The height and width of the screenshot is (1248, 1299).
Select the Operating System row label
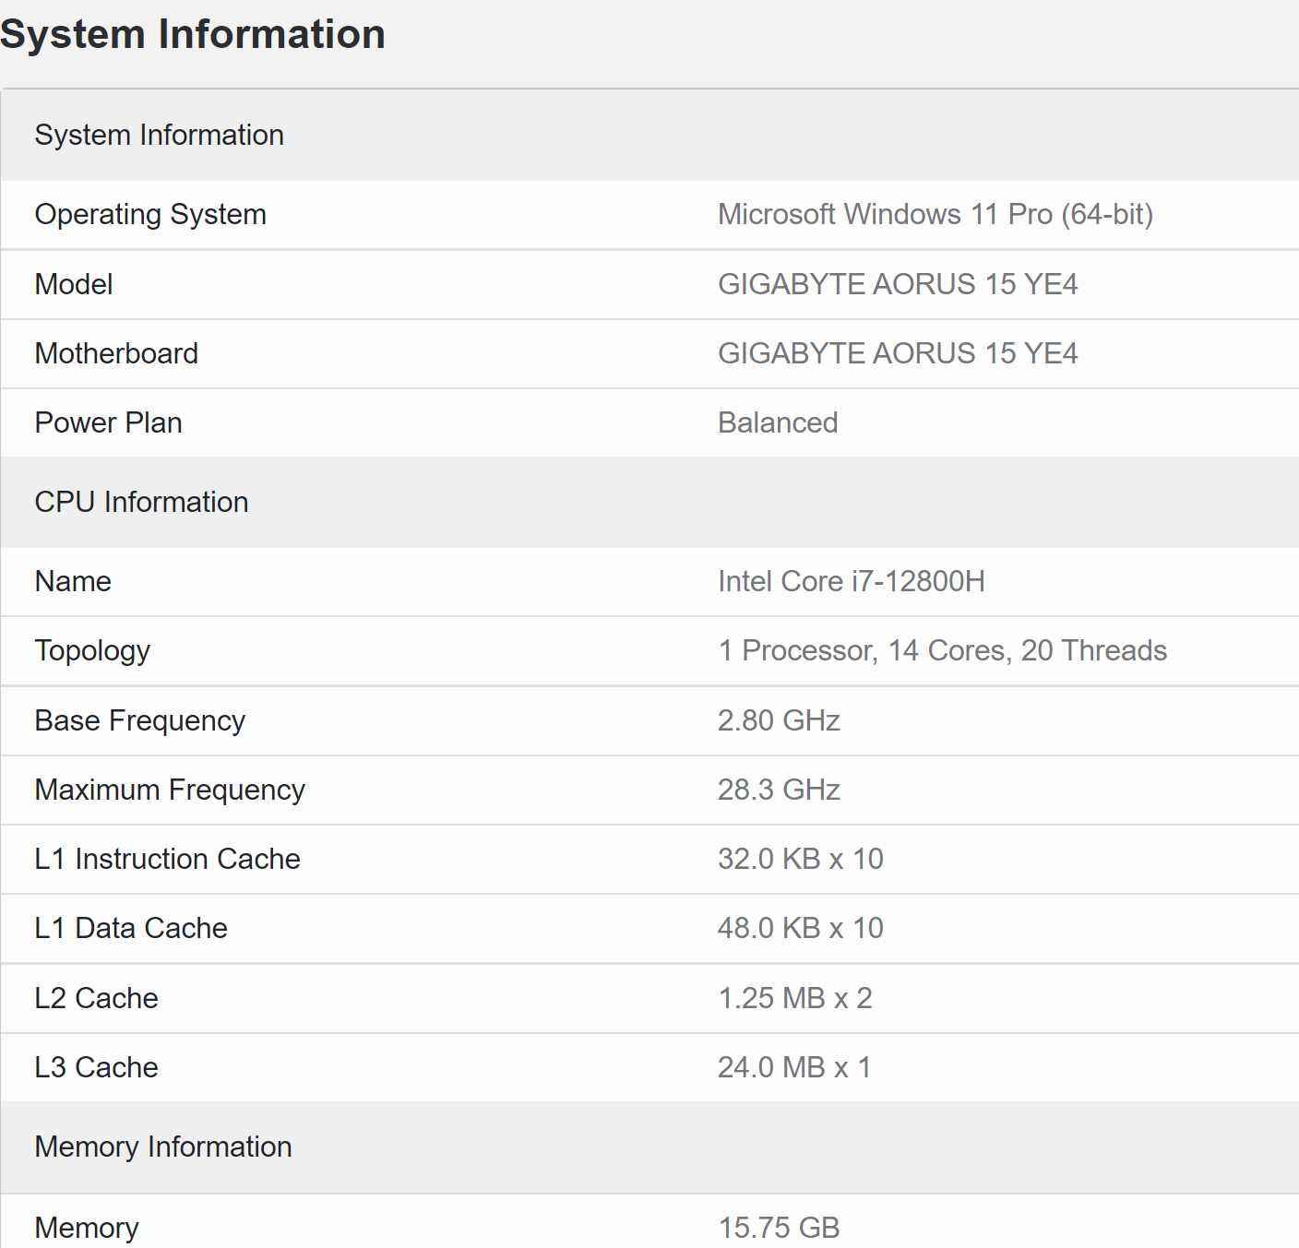[x=150, y=215]
